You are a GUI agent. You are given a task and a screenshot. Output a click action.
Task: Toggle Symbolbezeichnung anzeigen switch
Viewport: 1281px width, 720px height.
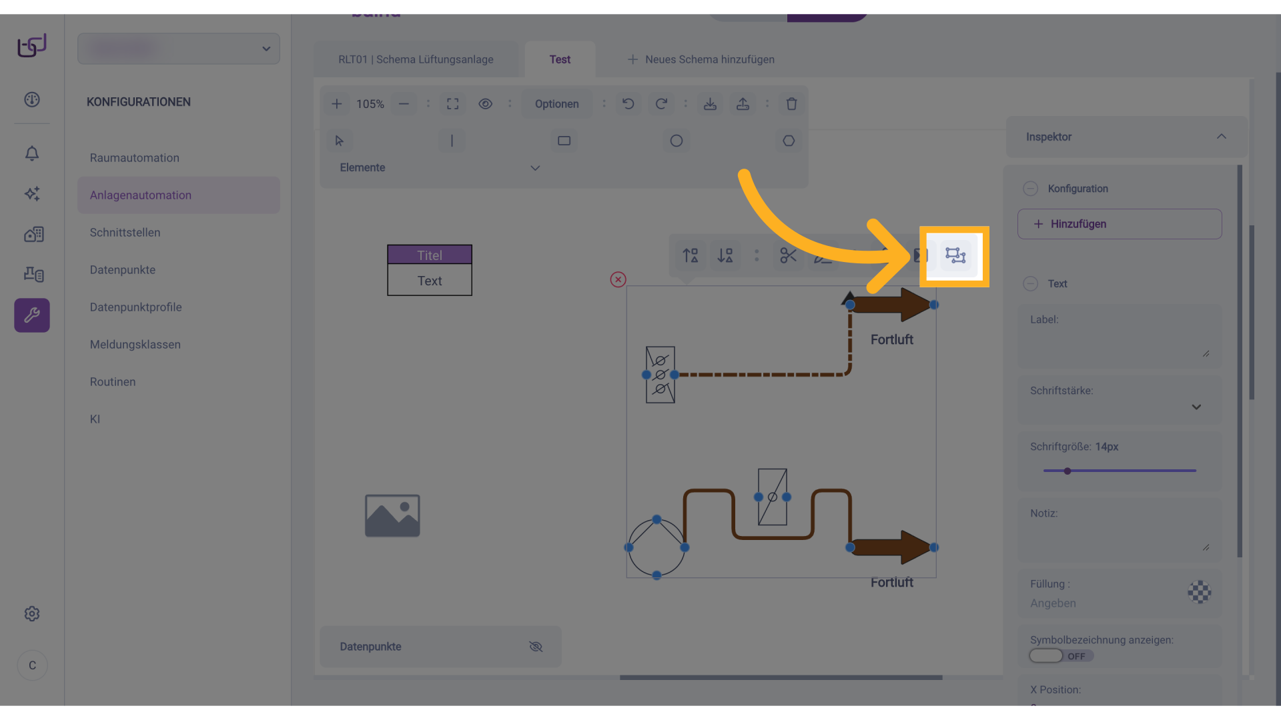pos(1060,656)
